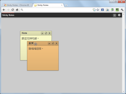Close the active Sticky Notes tab
126x94 pixels.
[x=62, y=5]
